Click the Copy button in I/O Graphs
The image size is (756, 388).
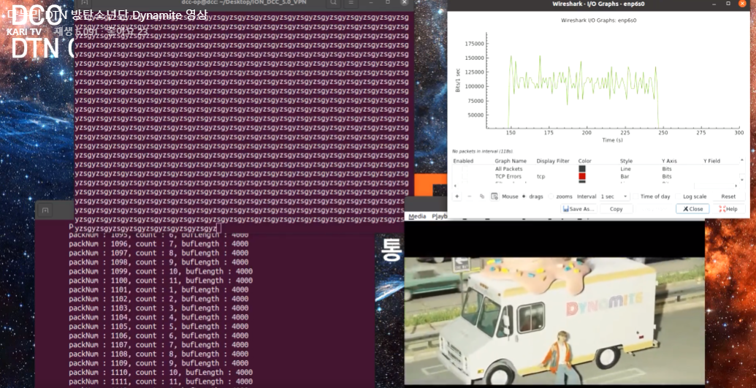tap(616, 209)
